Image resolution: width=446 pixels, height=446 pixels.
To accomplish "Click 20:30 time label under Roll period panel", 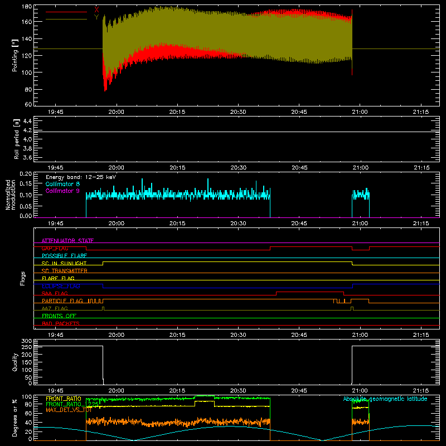I will coord(239,168).
